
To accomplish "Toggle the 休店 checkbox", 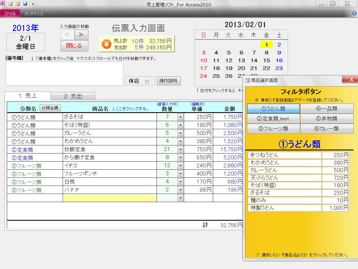I will click(x=147, y=82).
